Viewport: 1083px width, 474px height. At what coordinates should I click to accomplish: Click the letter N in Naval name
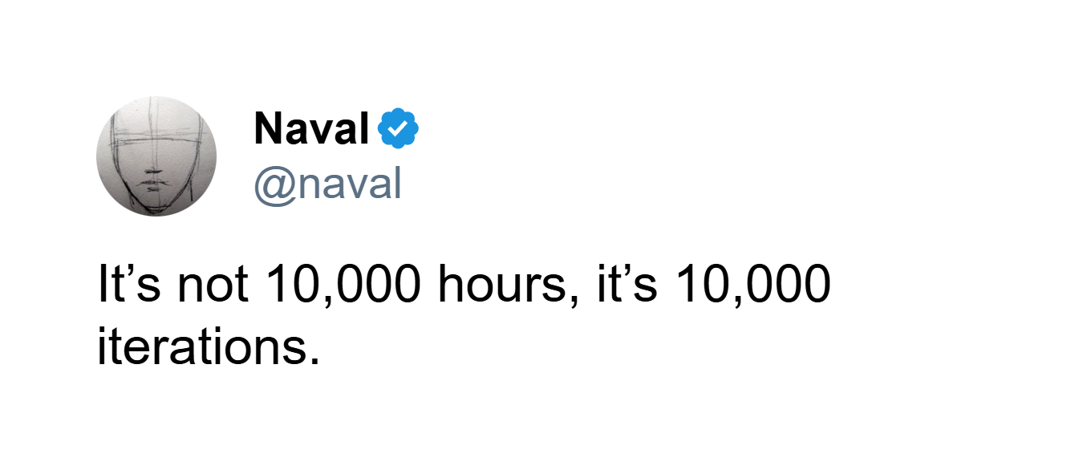269,128
